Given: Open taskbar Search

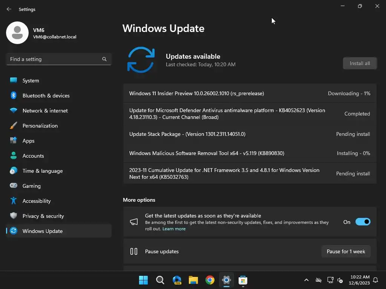Looking at the screenshot, I should [160, 280].
